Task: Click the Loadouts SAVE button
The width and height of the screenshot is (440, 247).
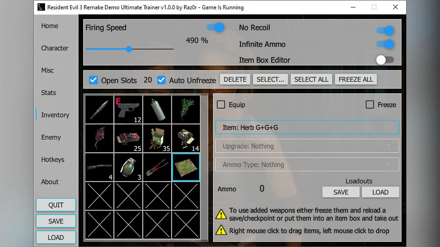Action: [341, 192]
